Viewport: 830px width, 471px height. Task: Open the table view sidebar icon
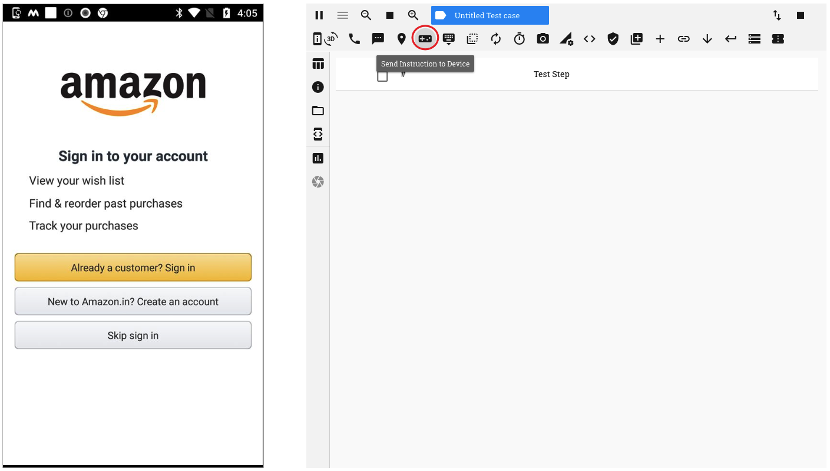(x=318, y=64)
